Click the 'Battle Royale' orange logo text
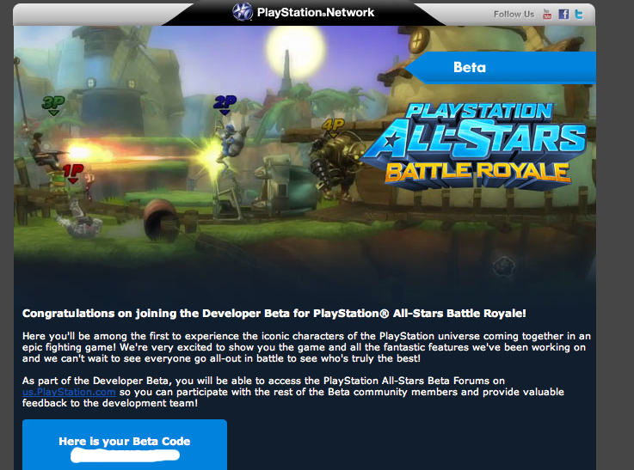This screenshot has width=634, height=470. click(x=477, y=169)
